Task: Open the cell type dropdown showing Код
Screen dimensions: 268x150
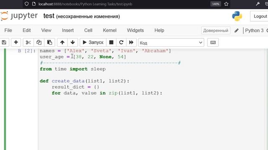Action: click(x=171, y=42)
